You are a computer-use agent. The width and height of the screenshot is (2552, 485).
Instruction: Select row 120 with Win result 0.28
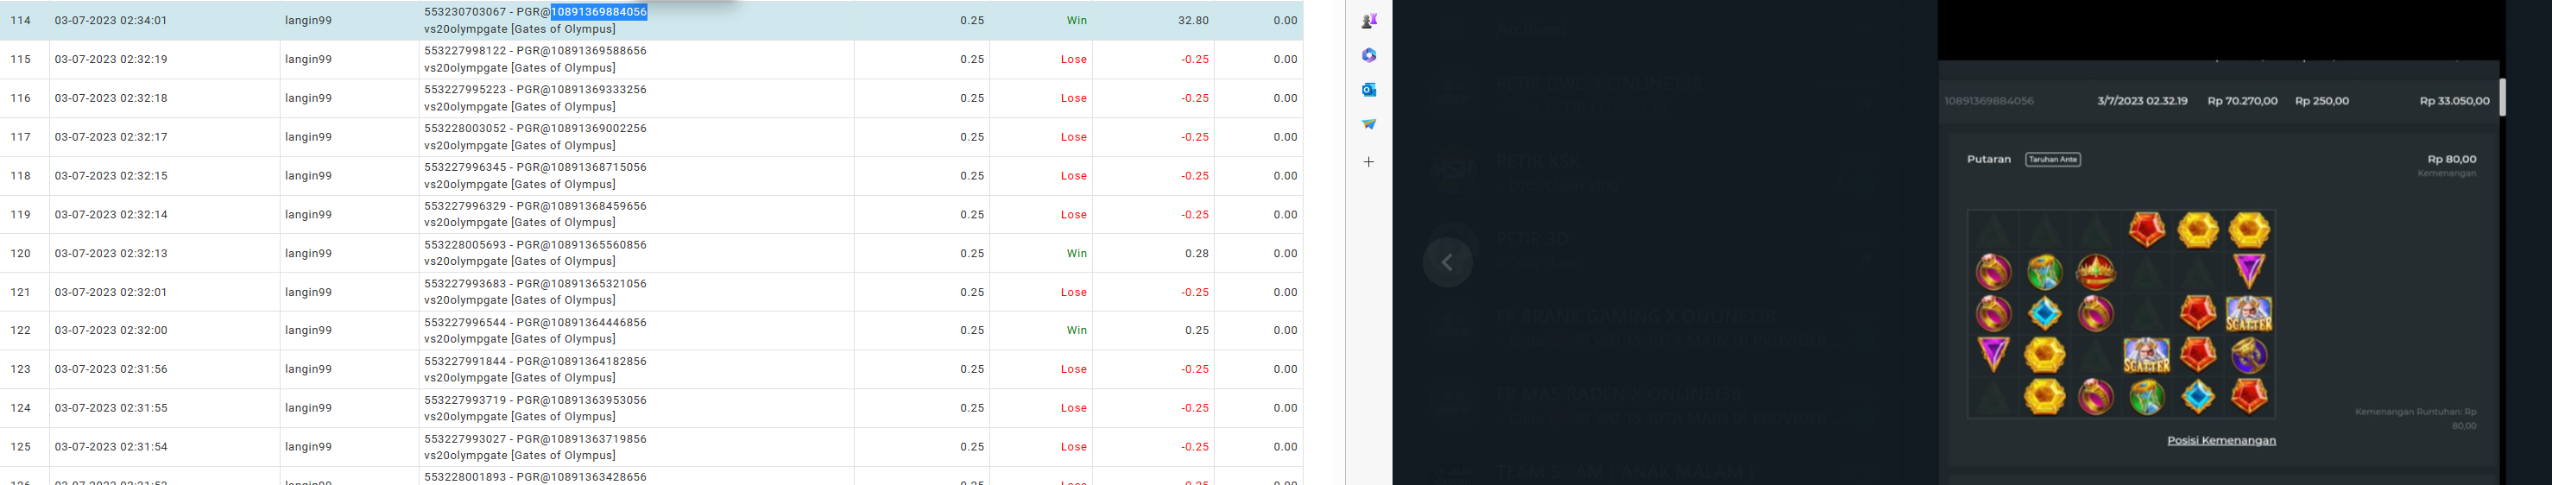652,254
